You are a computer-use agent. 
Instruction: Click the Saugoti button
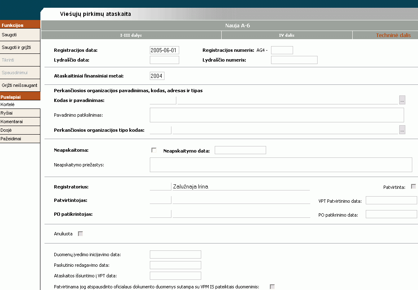point(20,35)
